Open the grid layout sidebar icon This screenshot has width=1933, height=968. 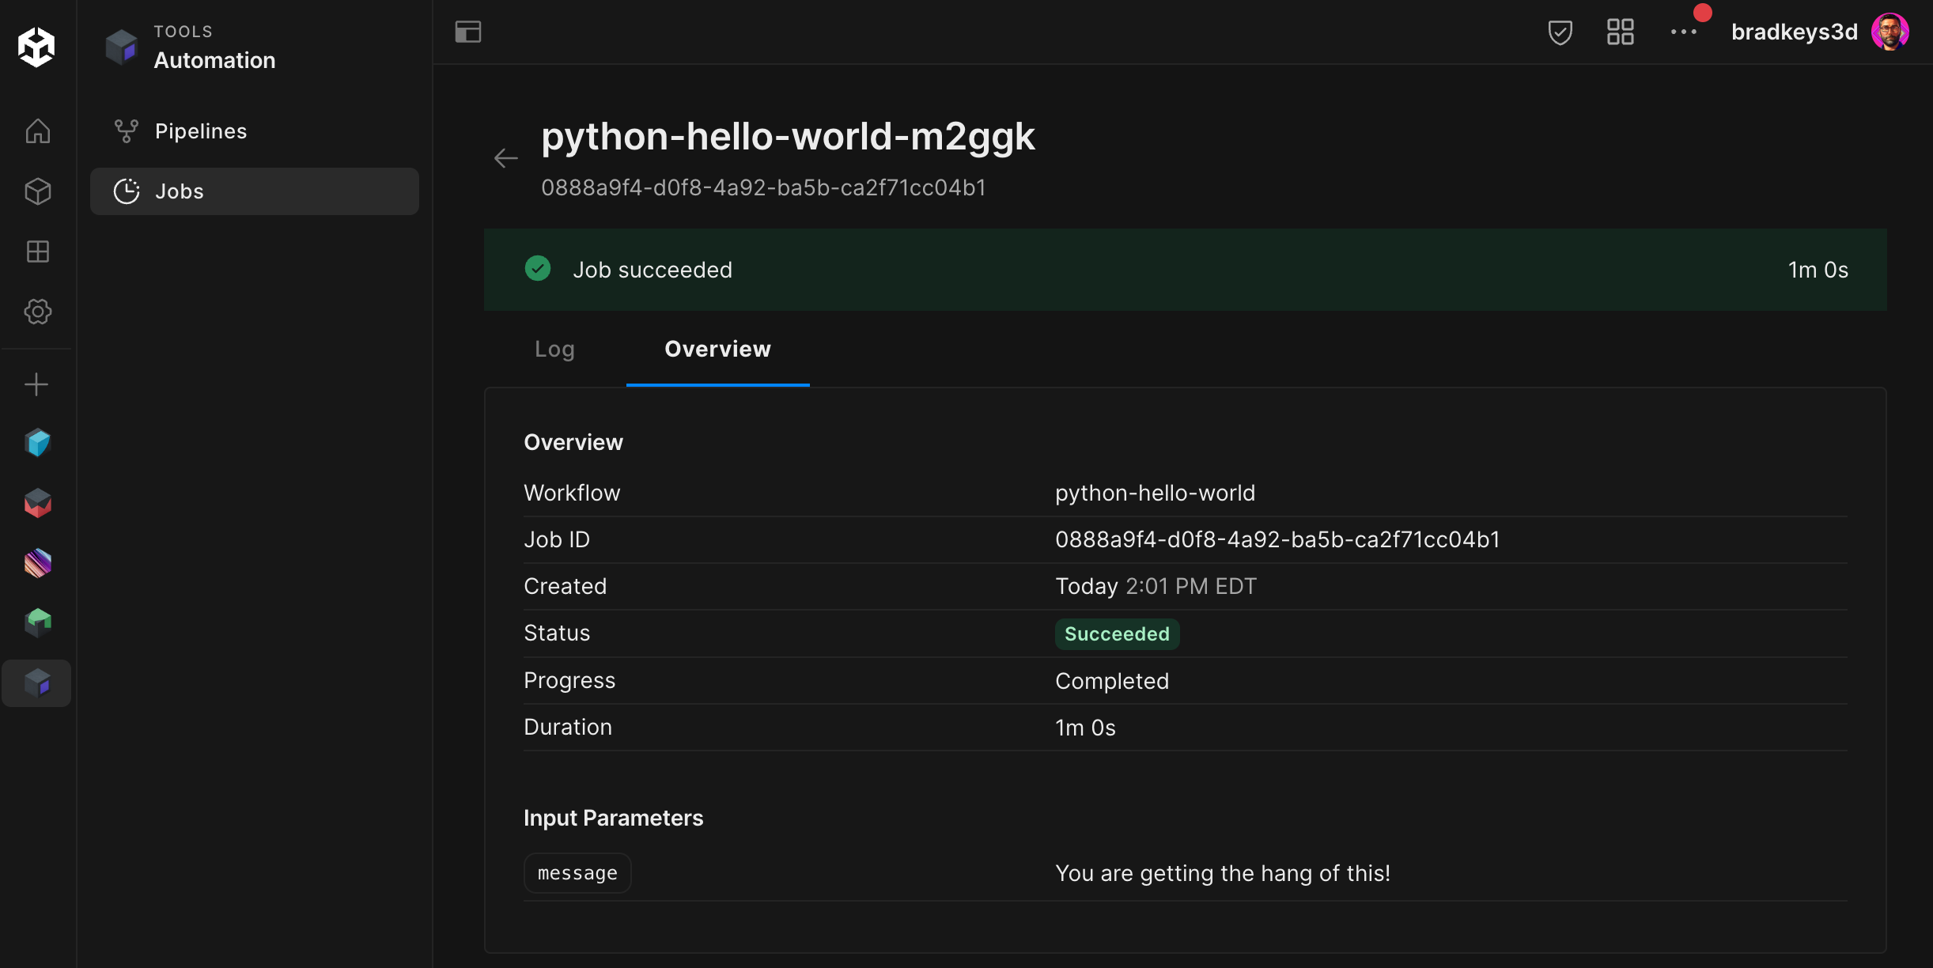pyautogui.click(x=37, y=251)
